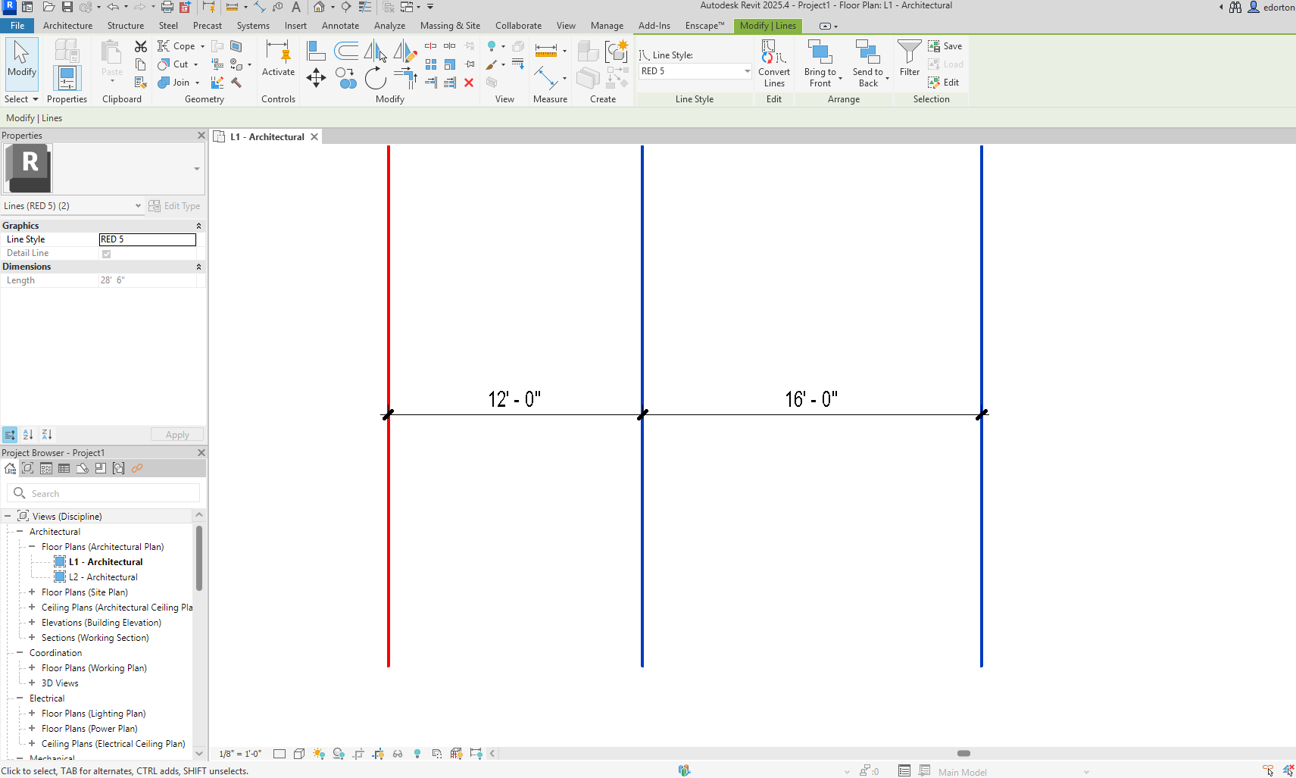Toggle the Detail Line checkbox
The height and width of the screenshot is (778, 1296).
tap(106, 254)
